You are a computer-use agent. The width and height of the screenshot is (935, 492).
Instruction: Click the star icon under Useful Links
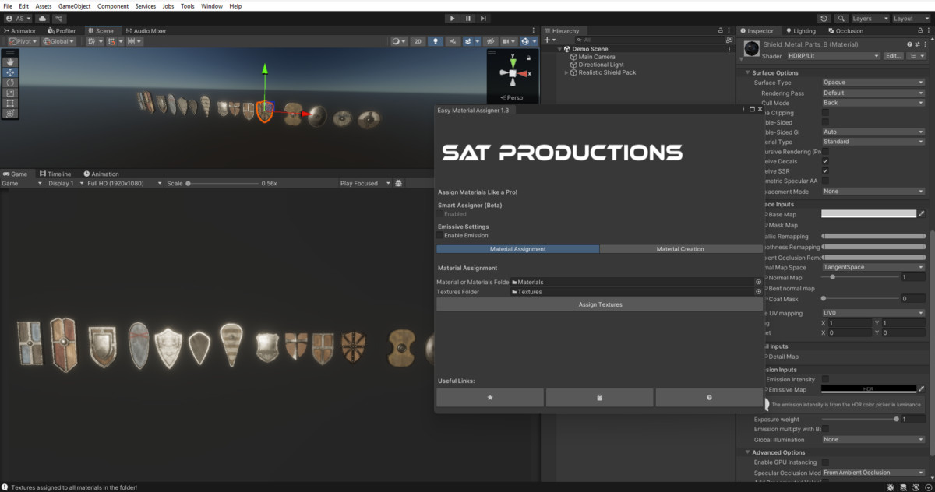pyautogui.click(x=489, y=398)
